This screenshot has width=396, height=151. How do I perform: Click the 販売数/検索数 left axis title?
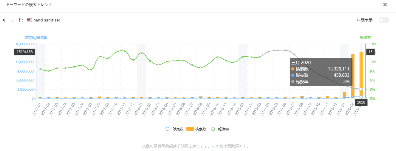(36, 38)
